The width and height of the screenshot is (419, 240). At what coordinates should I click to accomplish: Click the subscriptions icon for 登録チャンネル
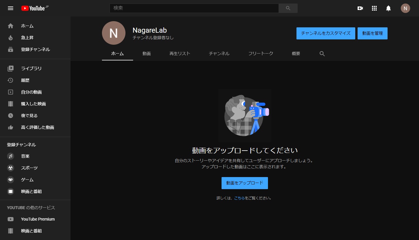click(x=11, y=49)
